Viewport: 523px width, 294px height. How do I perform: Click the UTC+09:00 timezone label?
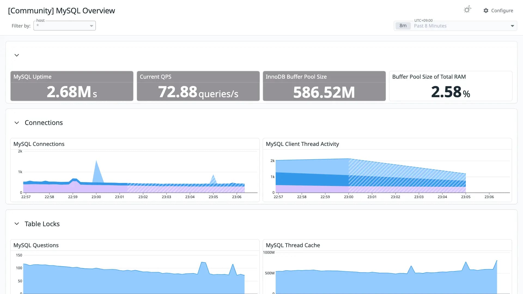[423, 20]
